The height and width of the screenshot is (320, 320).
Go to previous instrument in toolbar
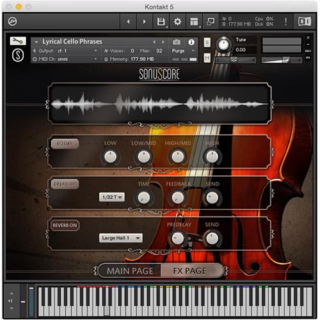(128, 22)
